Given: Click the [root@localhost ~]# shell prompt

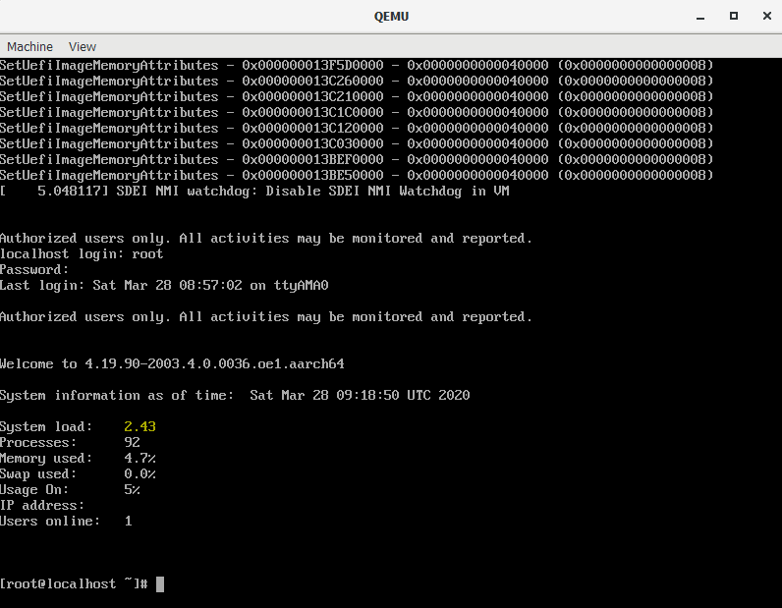Looking at the screenshot, I should [74, 584].
